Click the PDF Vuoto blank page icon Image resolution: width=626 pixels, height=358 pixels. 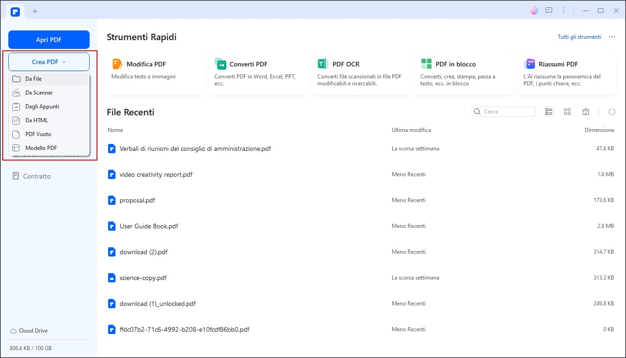[16, 134]
